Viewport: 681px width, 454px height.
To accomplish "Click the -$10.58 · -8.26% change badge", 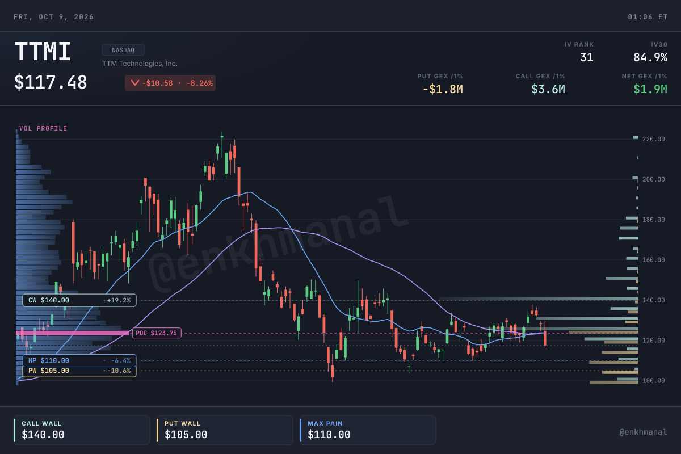I will click(170, 83).
